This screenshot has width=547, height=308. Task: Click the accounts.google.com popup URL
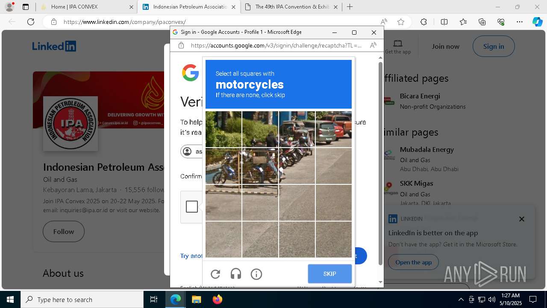coord(276,45)
